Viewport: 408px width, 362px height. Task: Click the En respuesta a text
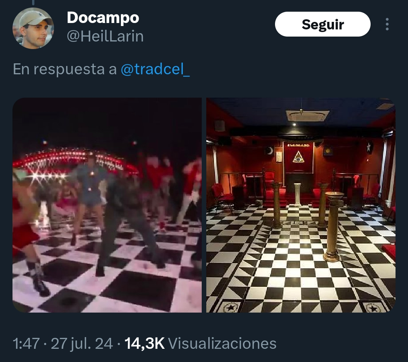click(x=65, y=69)
